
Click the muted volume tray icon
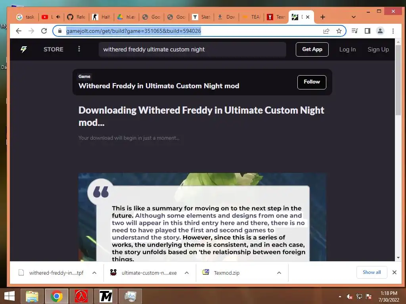coord(350,296)
